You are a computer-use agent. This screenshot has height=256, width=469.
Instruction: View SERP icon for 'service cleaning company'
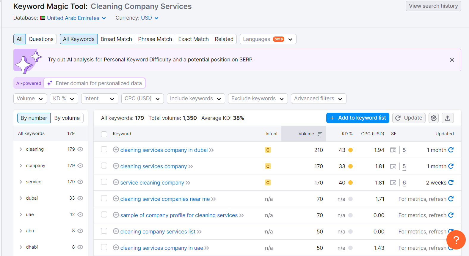coord(393,183)
